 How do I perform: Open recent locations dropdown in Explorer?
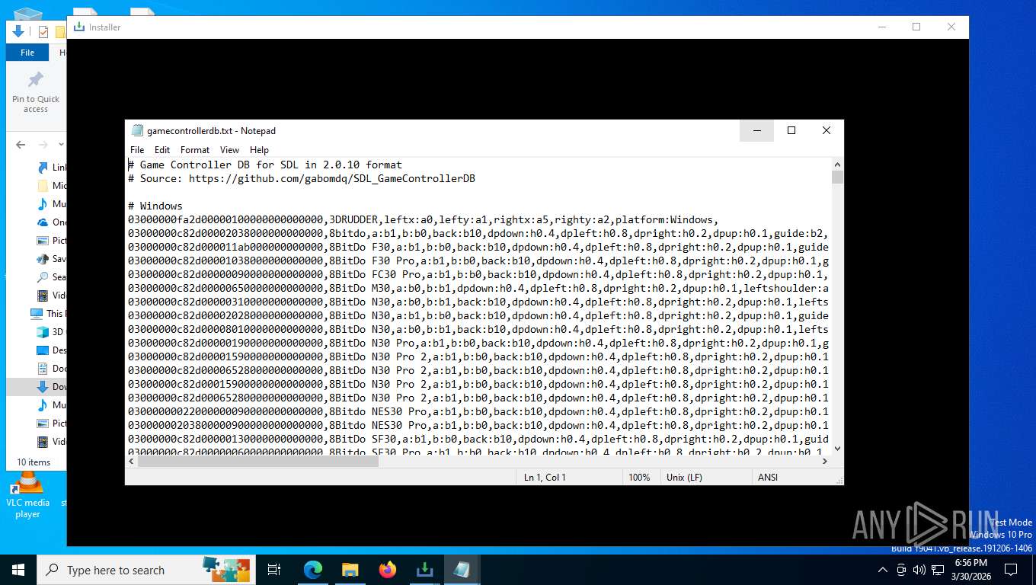(62, 145)
